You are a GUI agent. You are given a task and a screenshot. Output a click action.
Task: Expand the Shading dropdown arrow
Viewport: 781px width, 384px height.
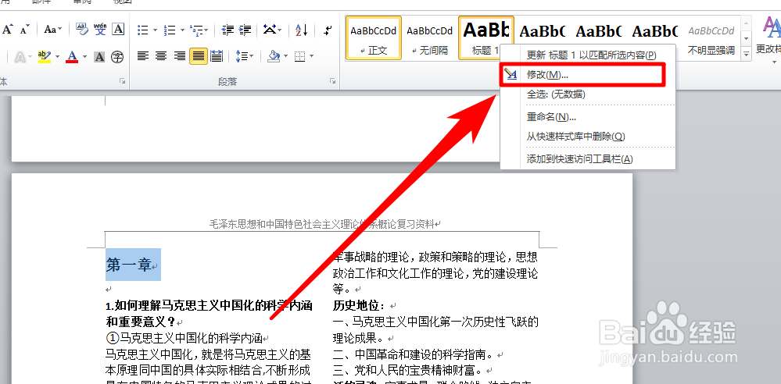[x=286, y=56]
